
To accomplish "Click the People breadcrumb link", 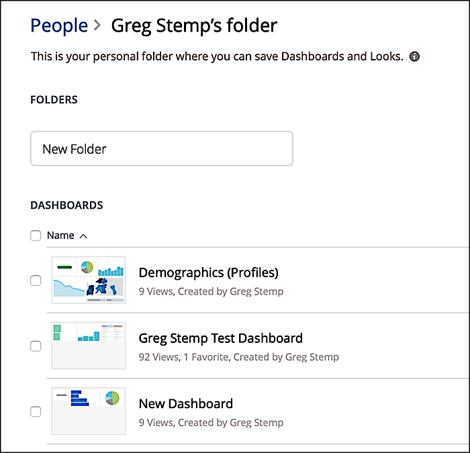I will pyautogui.click(x=59, y=26).
